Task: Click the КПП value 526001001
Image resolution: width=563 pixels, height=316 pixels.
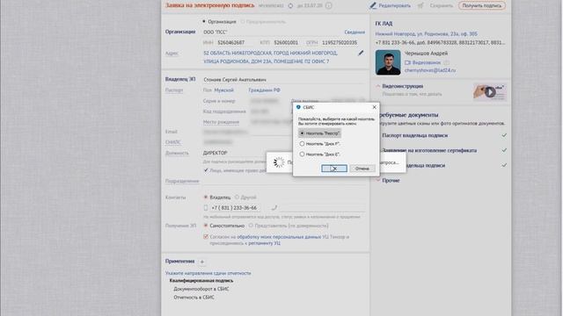Action: pos(286,43)
